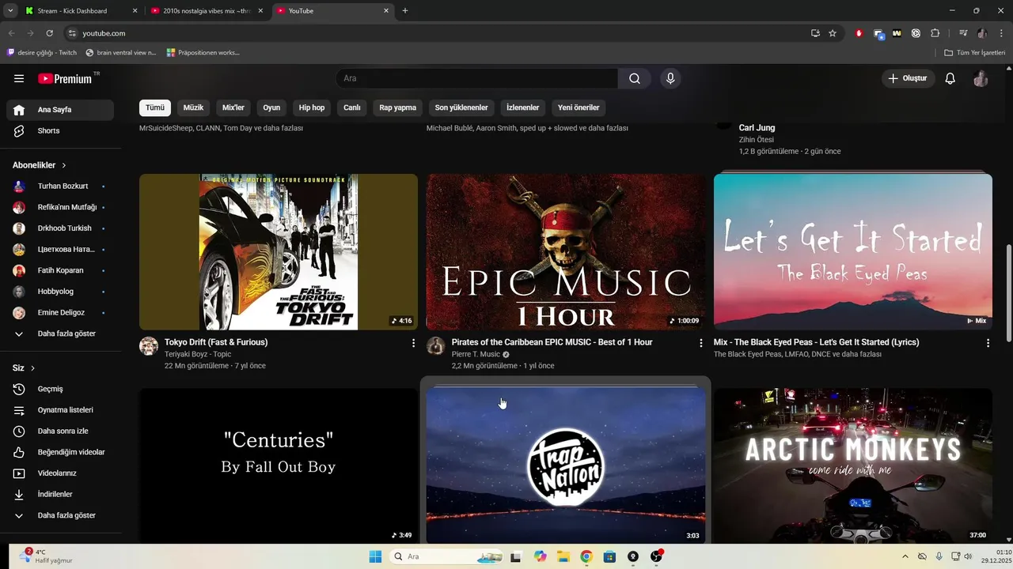Screen dimensions: 1013x569
Task: Expand the Siz section arrow
Action: 32,368
